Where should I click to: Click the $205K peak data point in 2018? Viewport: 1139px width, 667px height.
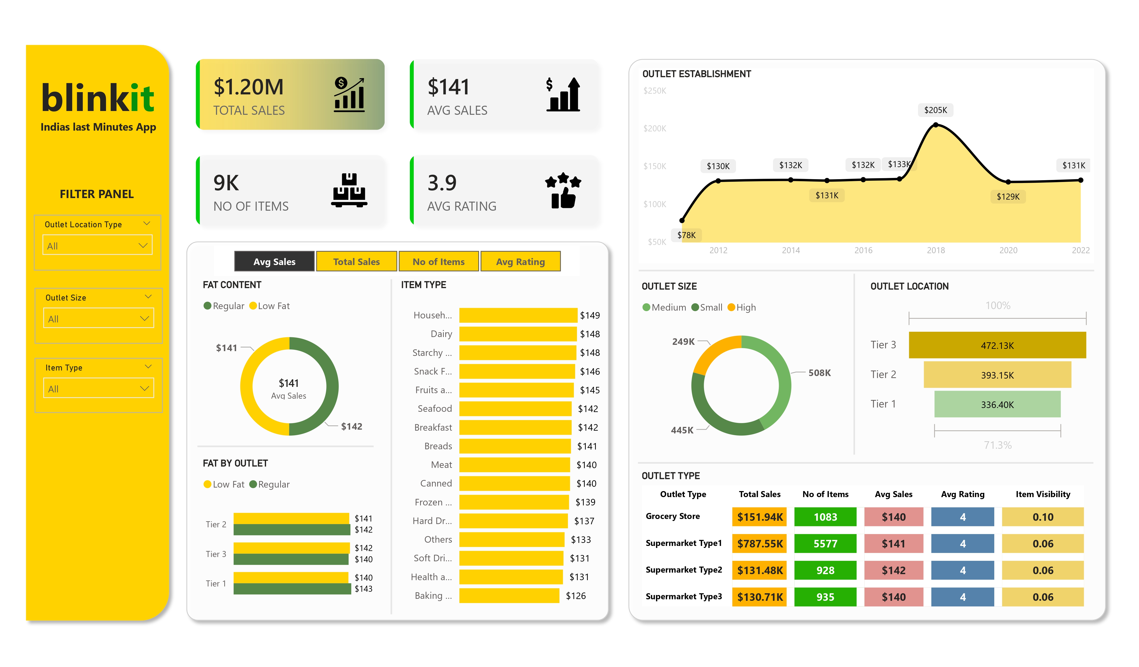pos(936,125)
